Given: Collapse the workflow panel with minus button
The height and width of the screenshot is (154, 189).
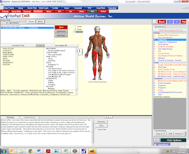Looking at the screenshot, I should click(155, 22).
